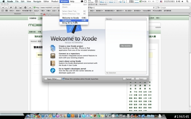The height and width of the screenshot is (119, 191).
Task: Go forward in Safari with forward arrow
Action: (6, 7)
